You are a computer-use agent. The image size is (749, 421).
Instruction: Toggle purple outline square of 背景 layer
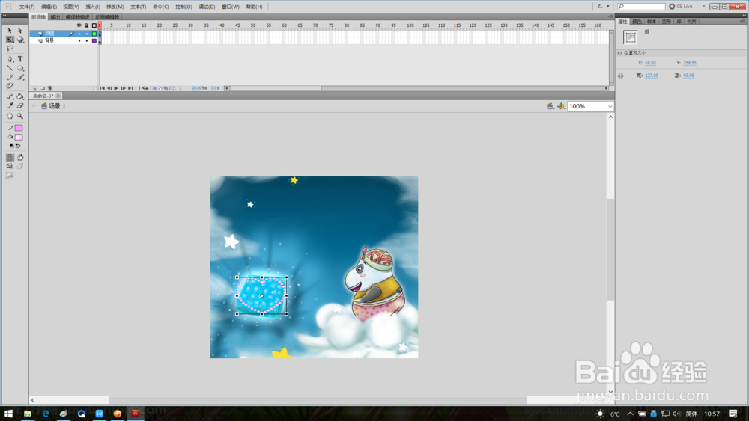tap(94, 41)
